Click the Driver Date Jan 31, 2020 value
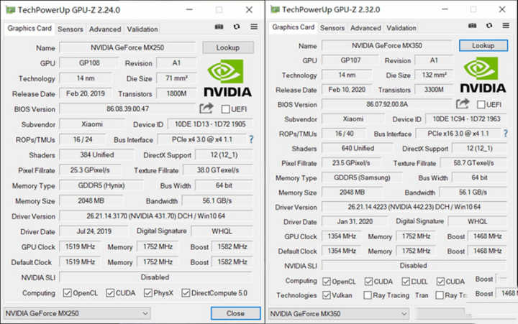Image resolution: width=518 pixels, height=324 pixels. tap(355, 221)
